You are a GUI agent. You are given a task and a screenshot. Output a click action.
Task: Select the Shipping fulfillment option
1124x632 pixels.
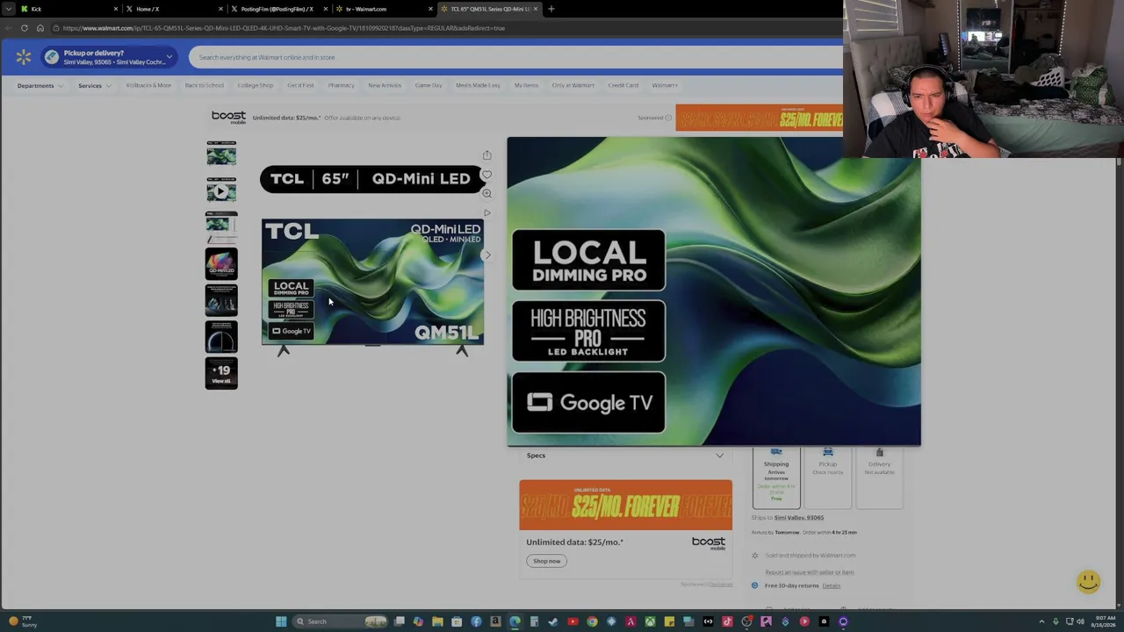tap(776, 478)
